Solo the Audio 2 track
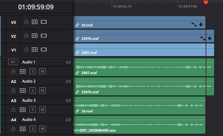Image resolution: width=223 pixels, height=136 pixels. (33, 90)
